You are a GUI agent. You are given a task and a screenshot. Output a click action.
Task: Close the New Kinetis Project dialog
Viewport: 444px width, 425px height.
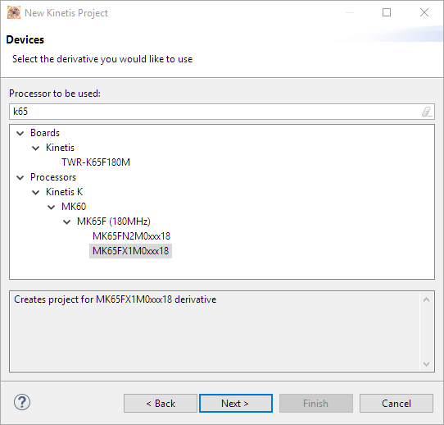tap(424, 12)
